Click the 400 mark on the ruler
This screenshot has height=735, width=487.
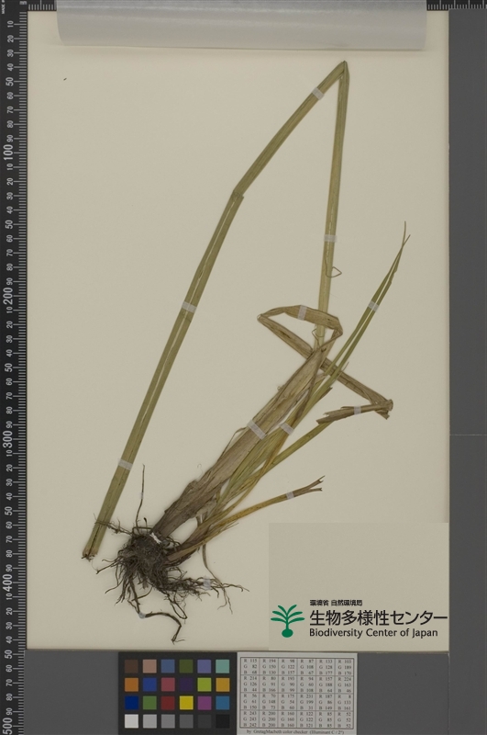[8, 582]
